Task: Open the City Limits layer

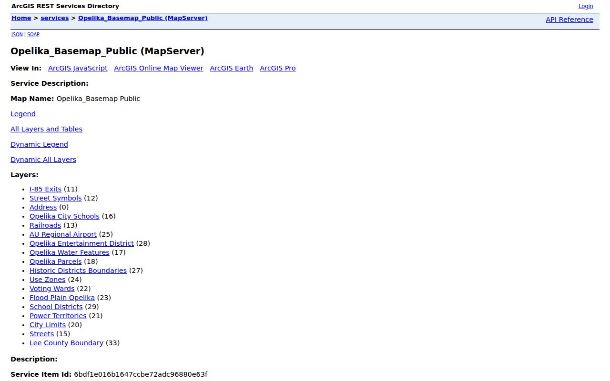Action: [x=48, y=325]
